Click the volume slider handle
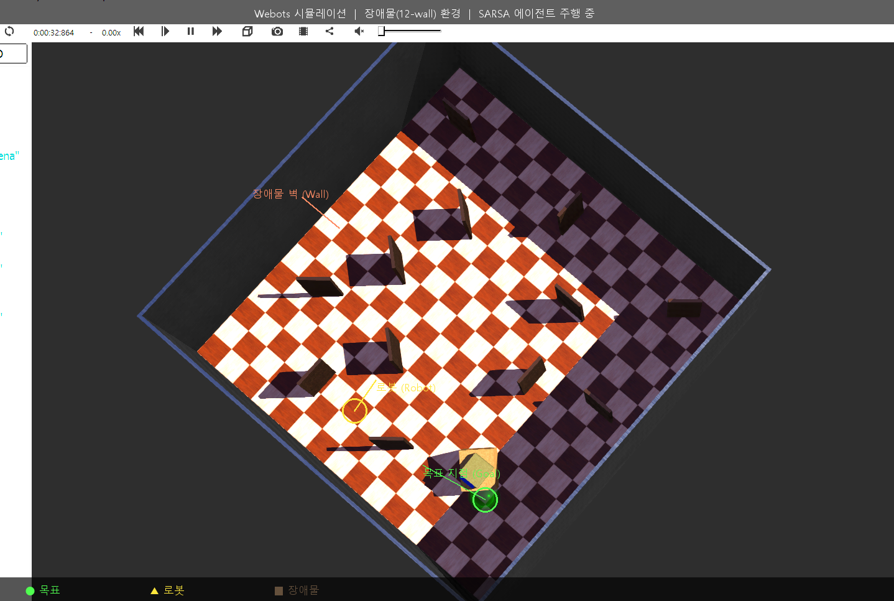The width and height of the screenshot is (894, 601). 381,31
